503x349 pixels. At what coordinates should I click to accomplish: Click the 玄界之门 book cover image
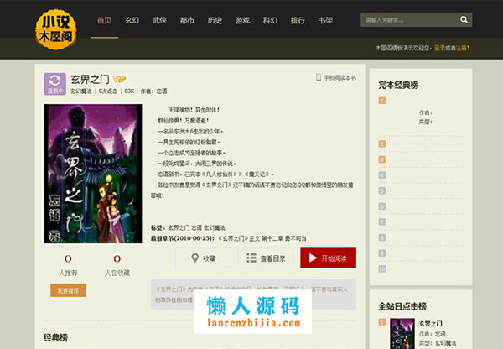[93, 174]
